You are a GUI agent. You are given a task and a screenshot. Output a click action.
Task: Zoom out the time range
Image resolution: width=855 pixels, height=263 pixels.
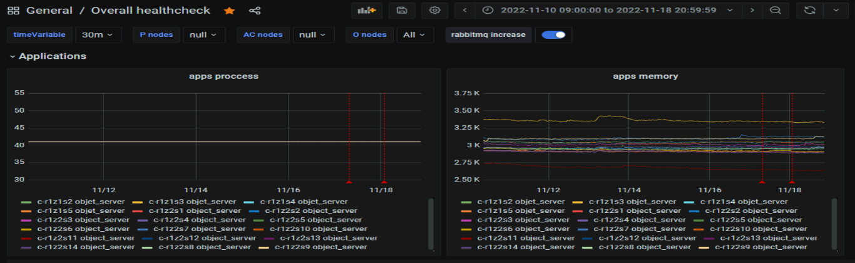point(775,11)
